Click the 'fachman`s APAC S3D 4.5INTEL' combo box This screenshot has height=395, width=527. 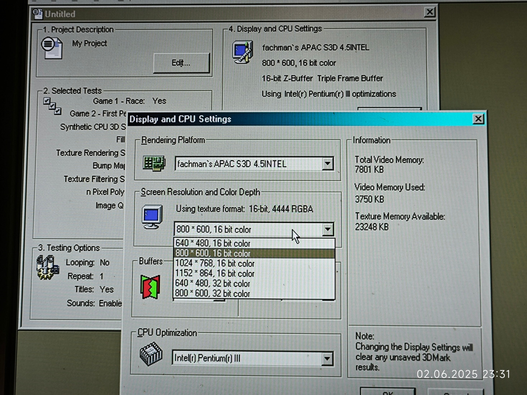[x=254, y=164]
